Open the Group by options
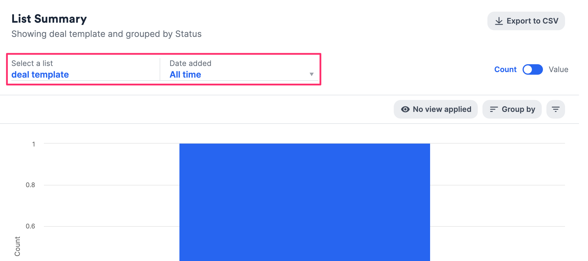 [x=512, y=109]
